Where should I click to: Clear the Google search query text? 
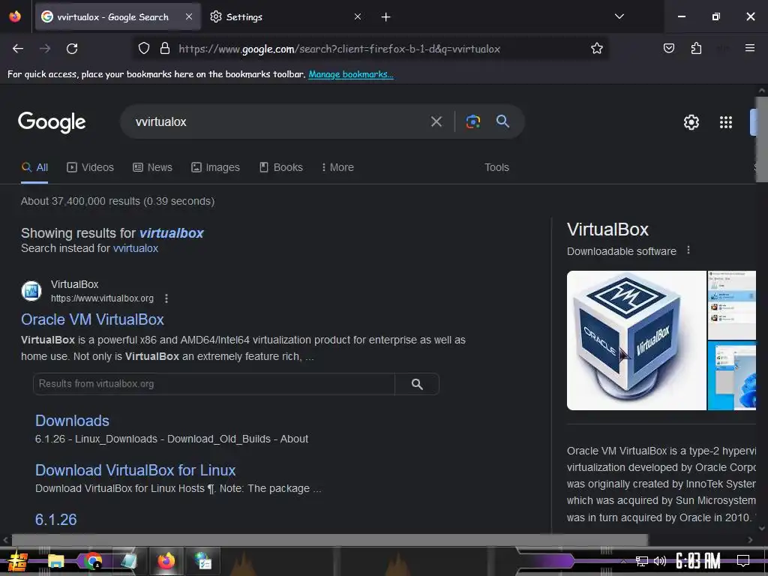(436, 121)
